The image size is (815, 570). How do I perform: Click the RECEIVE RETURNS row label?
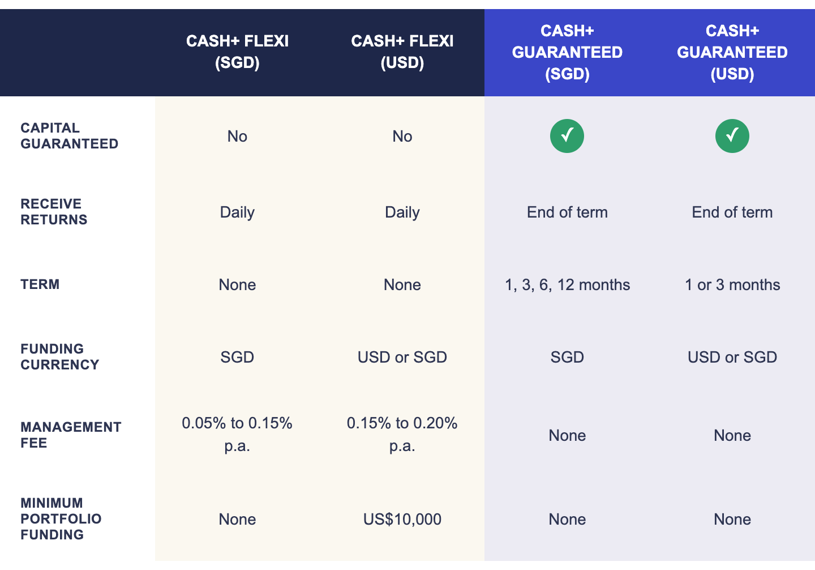pos(54,212)
